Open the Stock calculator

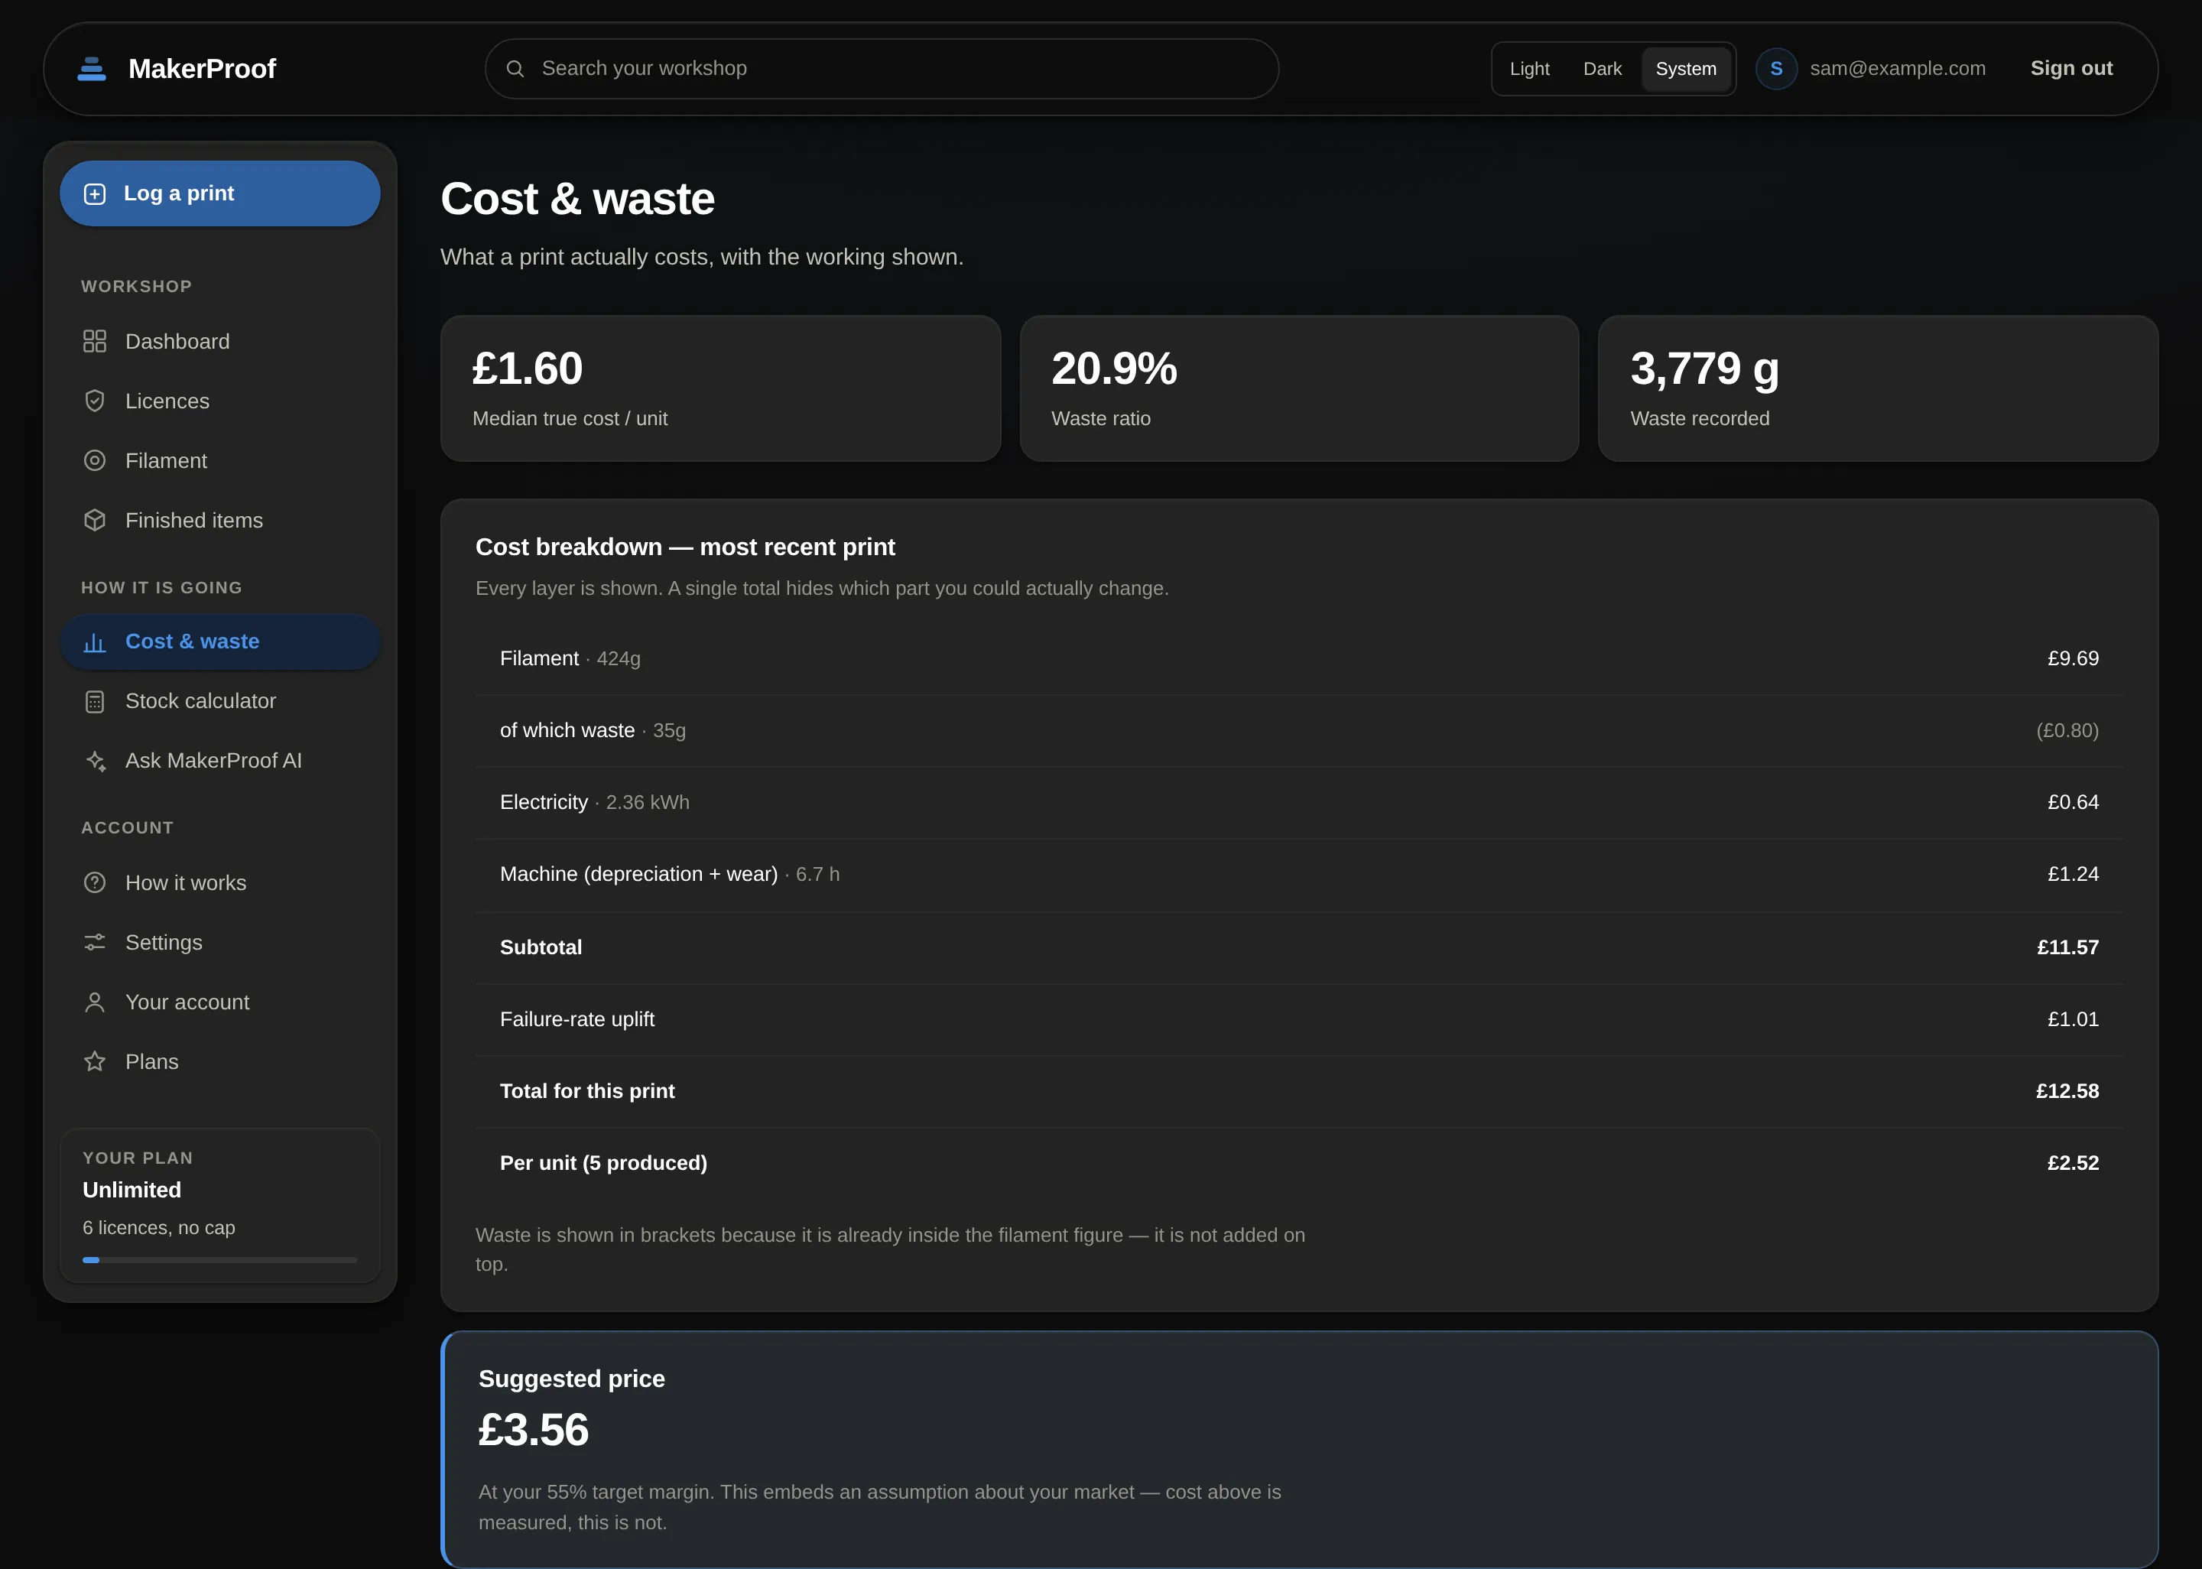click(x=220, y=701)
